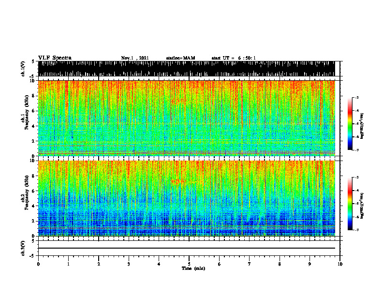Click the ch.3(V) flat line trace

point(186,248)
